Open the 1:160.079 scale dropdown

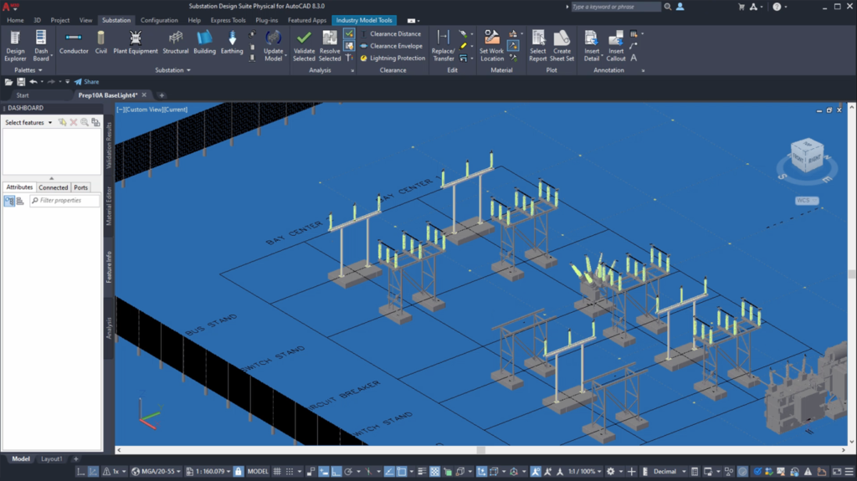tap(208, 471)
